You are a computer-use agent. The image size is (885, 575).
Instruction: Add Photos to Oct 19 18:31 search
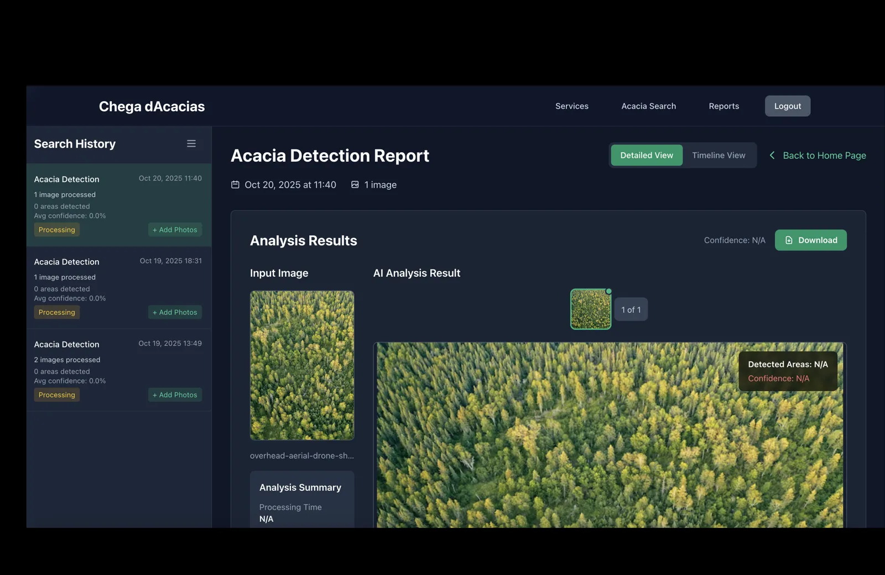click(175, 312)
